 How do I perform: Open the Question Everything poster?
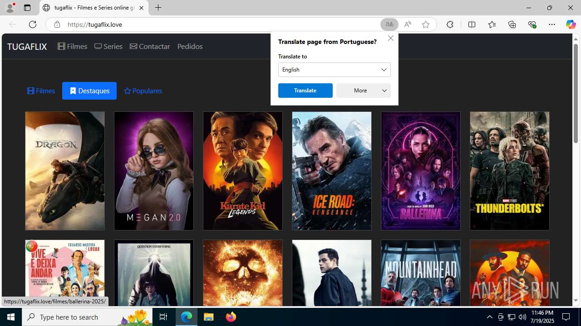tap(154, 273)
